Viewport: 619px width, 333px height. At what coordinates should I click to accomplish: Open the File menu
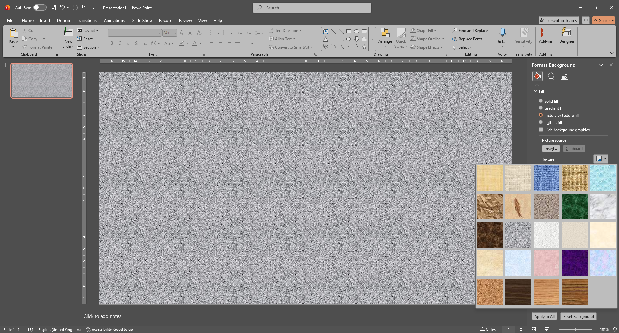point(10,20)
